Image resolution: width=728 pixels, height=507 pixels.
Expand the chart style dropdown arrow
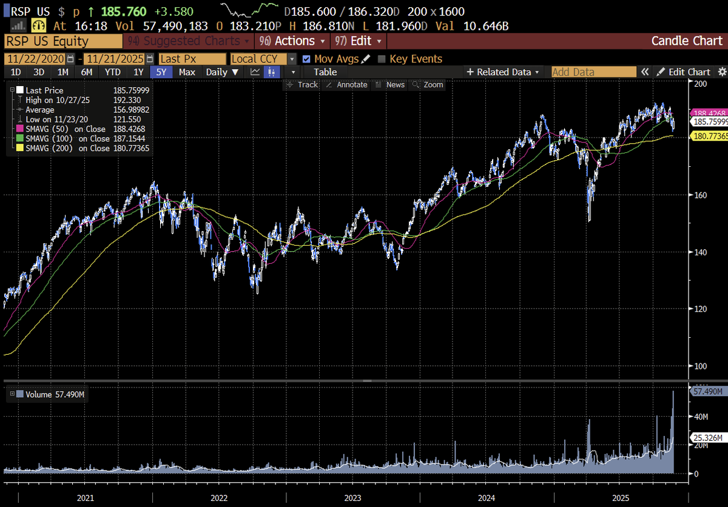pos(292,72)
